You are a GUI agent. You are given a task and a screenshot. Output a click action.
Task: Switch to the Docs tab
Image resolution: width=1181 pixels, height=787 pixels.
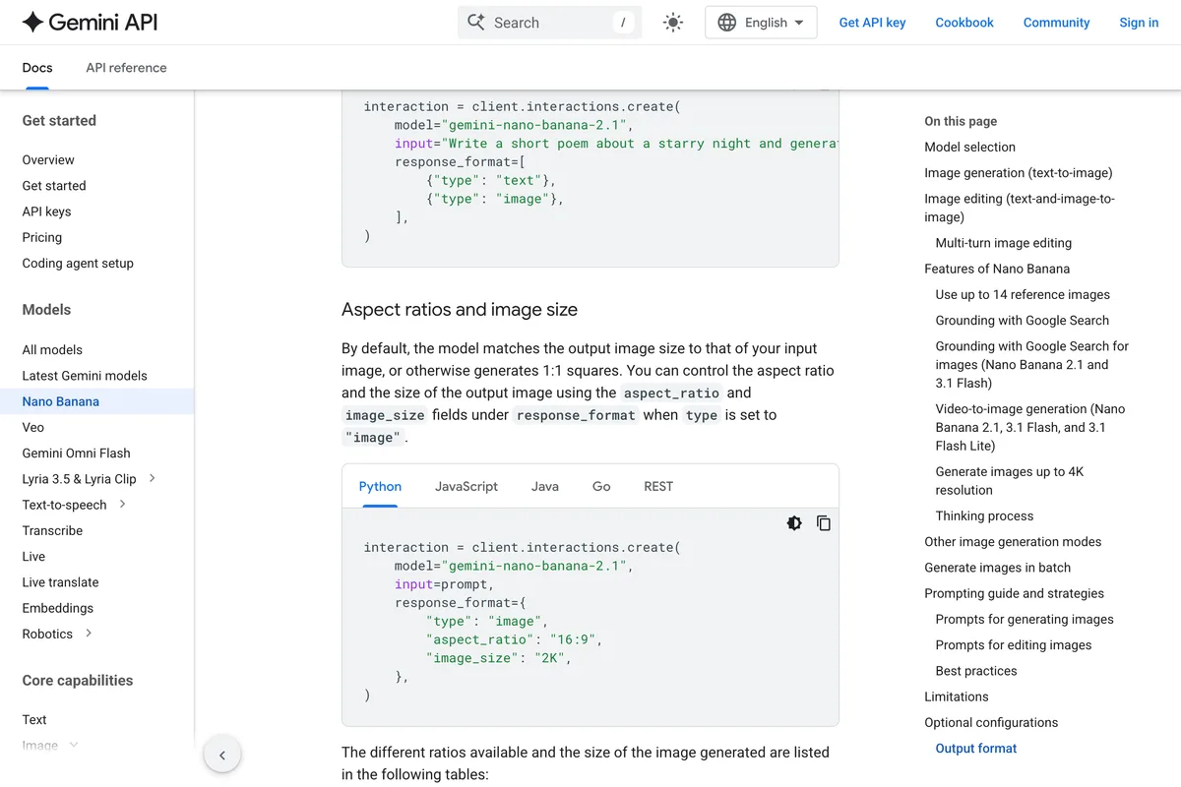point(37,68)
